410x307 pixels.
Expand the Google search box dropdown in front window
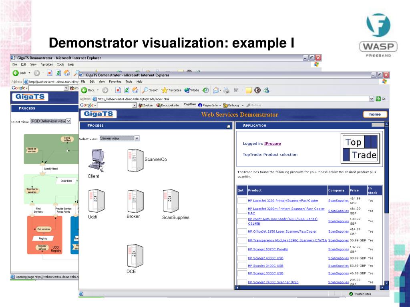(x=135, y=105)
